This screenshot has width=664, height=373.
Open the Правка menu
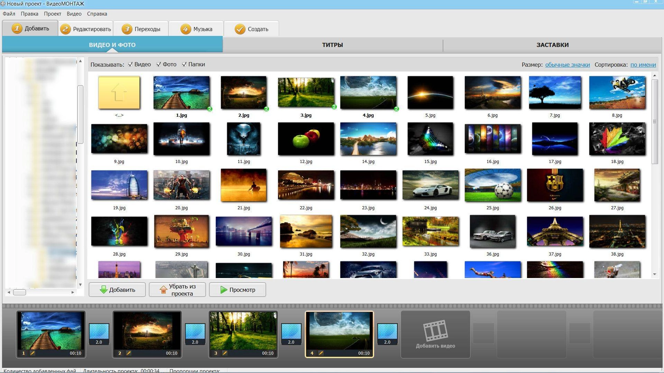(x=29, y=14)
